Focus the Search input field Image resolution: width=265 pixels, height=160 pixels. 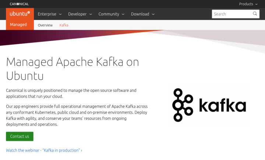point(232,14)
